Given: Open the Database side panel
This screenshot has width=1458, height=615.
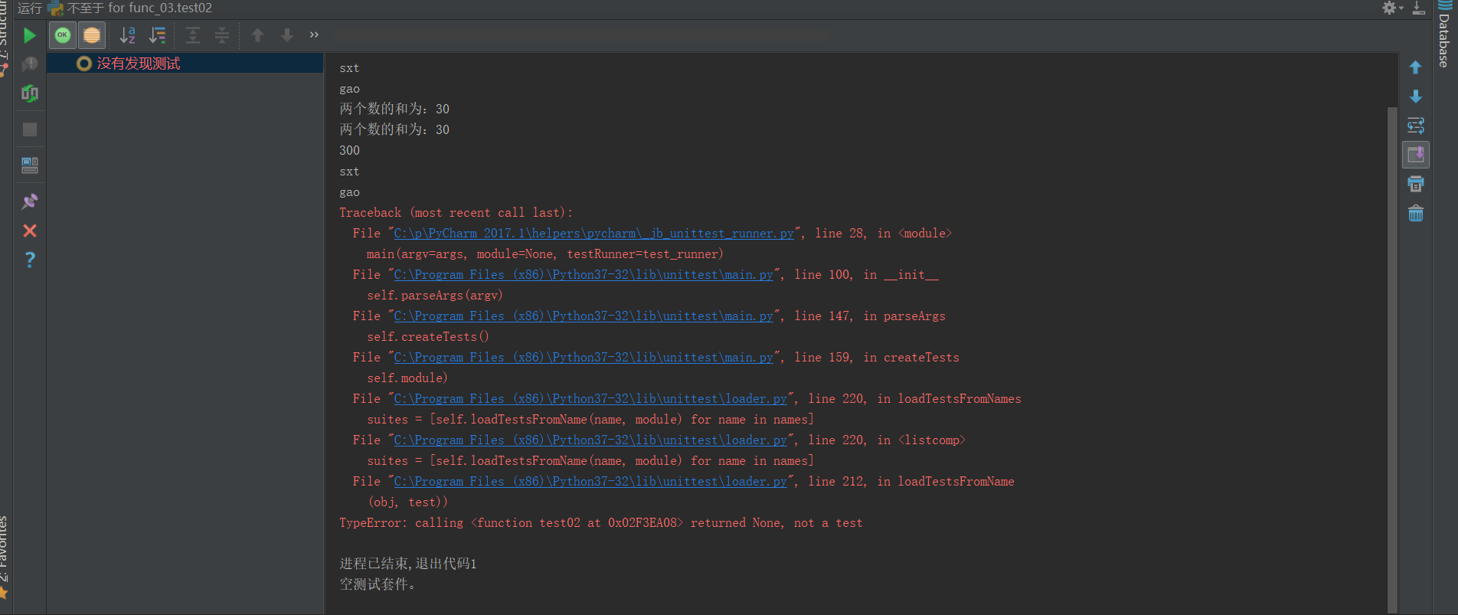Looking at the screenshot, I should click(x=1444, y=35).
